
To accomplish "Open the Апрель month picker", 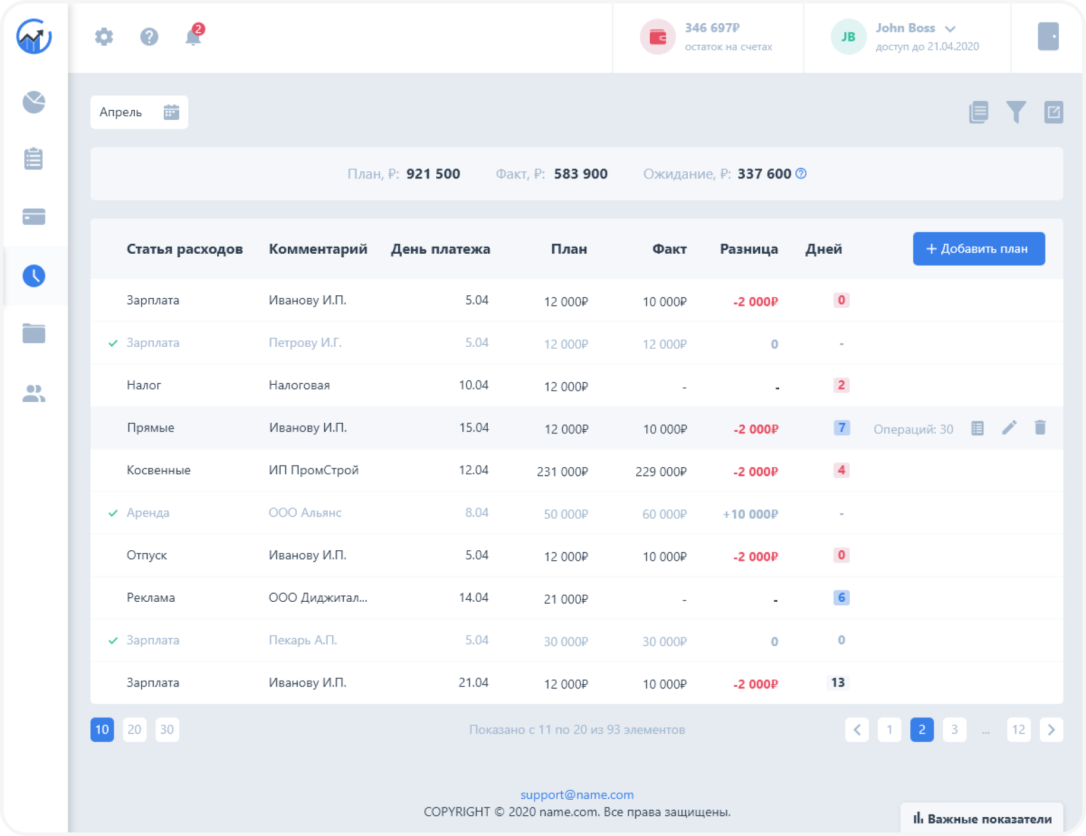I will pos(139,112).
